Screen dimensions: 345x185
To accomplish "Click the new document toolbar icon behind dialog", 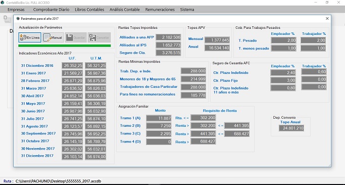I will [x=7, y=19].
